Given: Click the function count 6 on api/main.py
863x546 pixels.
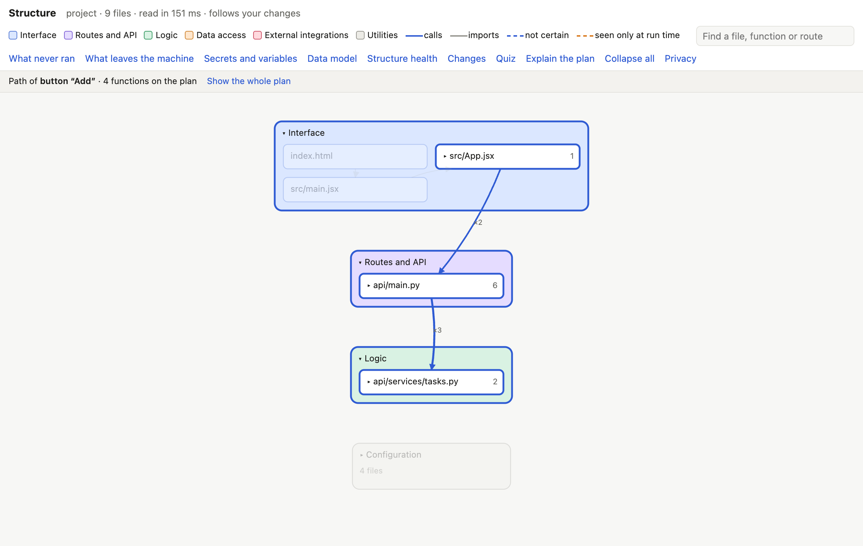Looking at the screenshot, I should [495, 286].
